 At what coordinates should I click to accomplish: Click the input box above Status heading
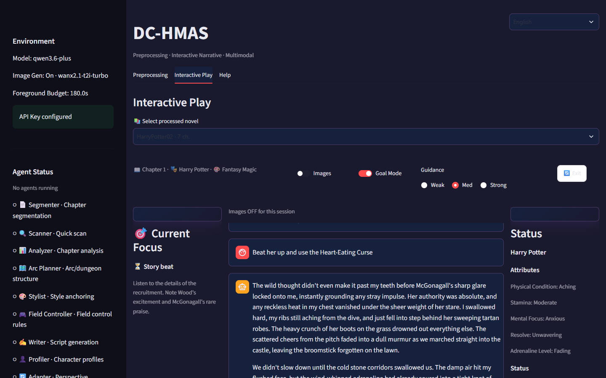click(x=555, y=214)
